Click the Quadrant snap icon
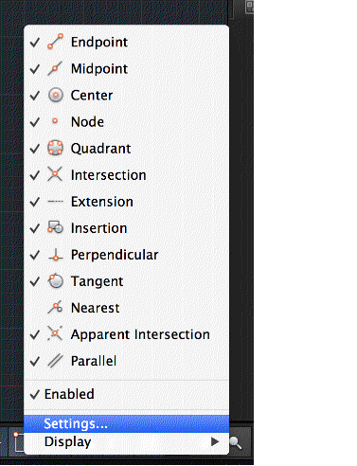The height and width of the screenshot is (466, 357). click(x=55, y=148)
